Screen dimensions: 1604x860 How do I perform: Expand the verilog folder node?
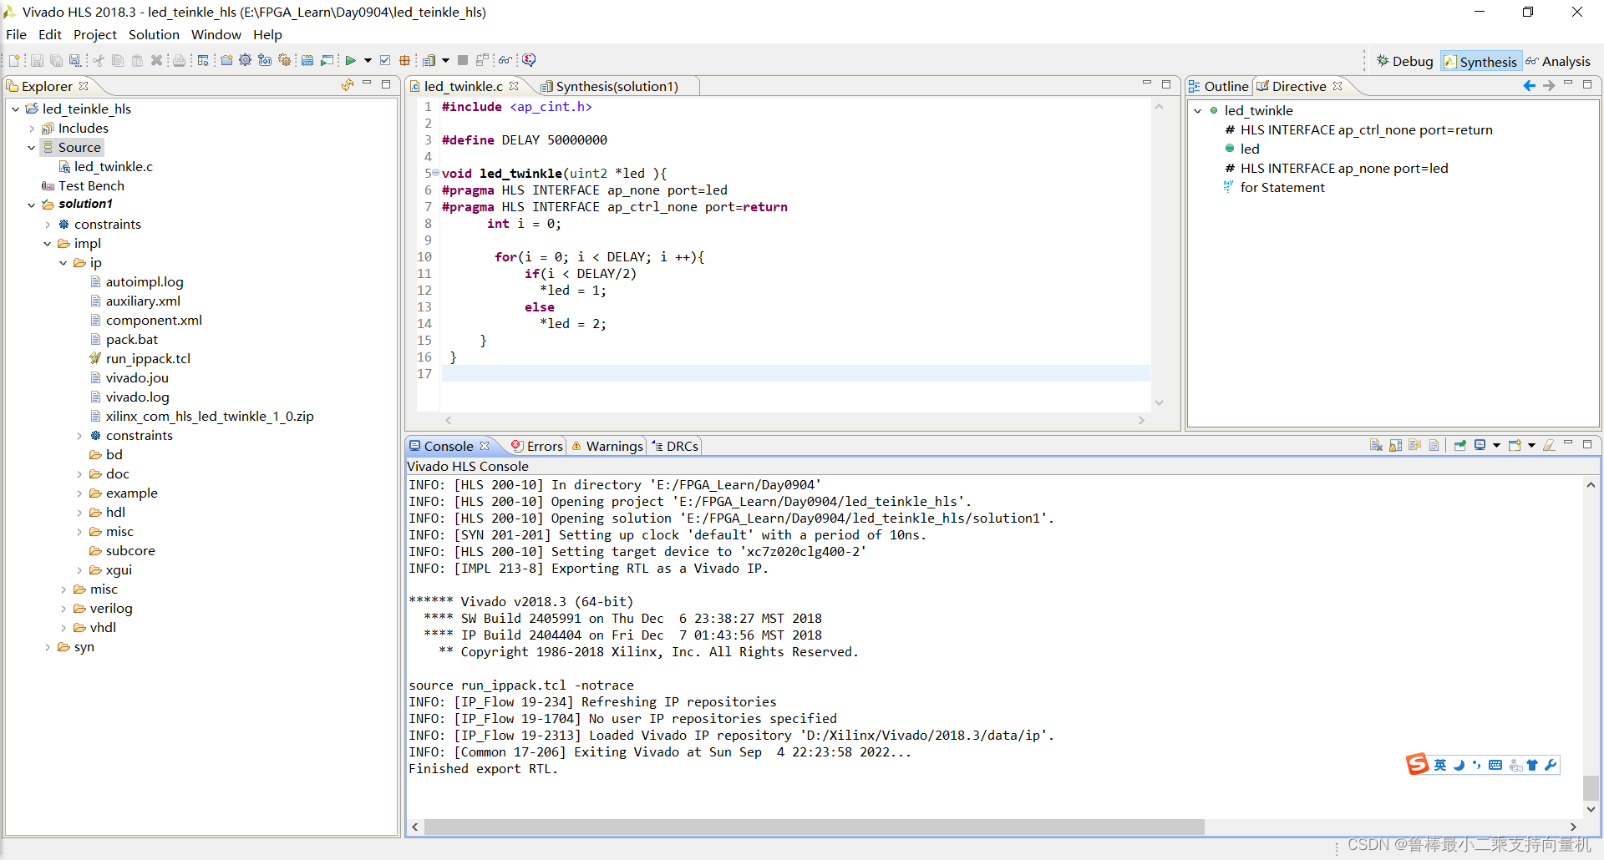pos(63,609)
